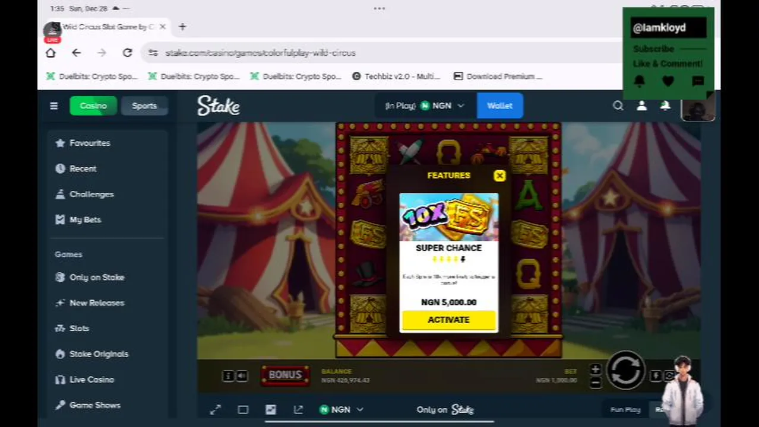This screenshot has width=759, height=427.
Task: Click the browser forward arrow
Action: pos(102,53)
